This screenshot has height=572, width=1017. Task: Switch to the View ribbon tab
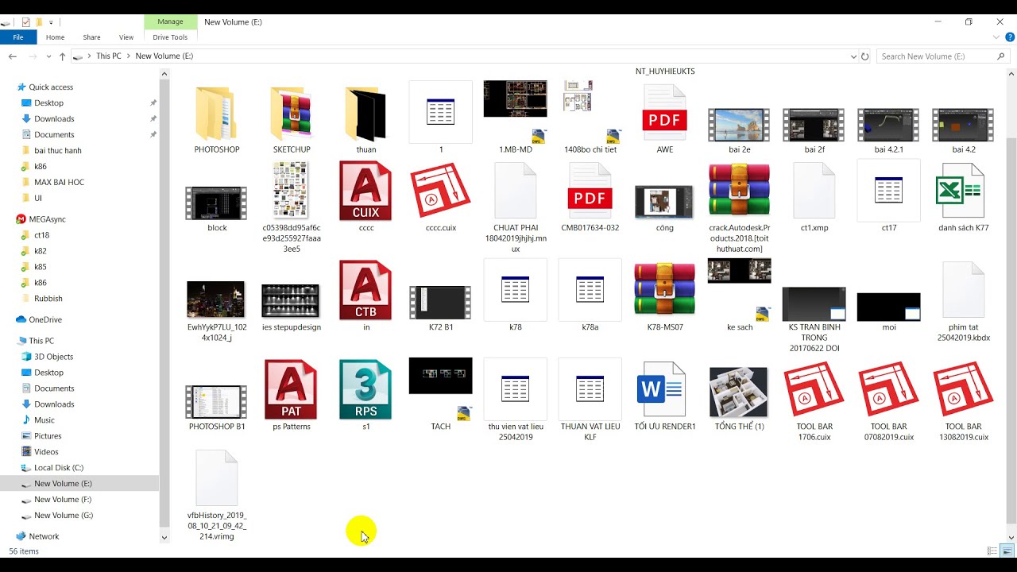click(126, 37)
